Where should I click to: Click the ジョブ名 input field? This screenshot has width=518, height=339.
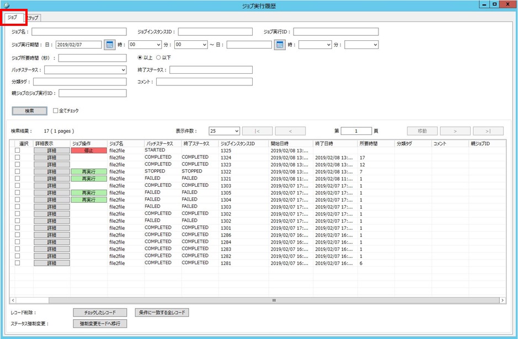tap(79, 32)
